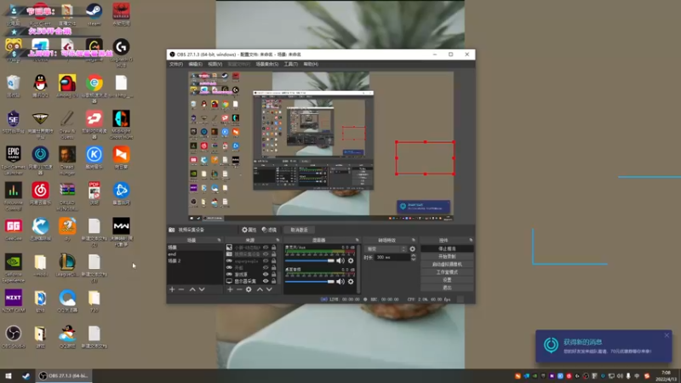This screenshot has width=681, height=383.
Task: Decrease transition duration with down stepper
Action: [414, 259]
